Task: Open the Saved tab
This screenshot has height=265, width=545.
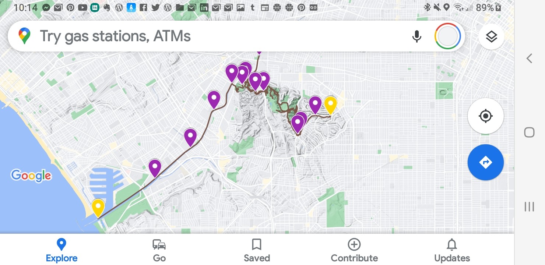Action: click(x=257, y=250)
